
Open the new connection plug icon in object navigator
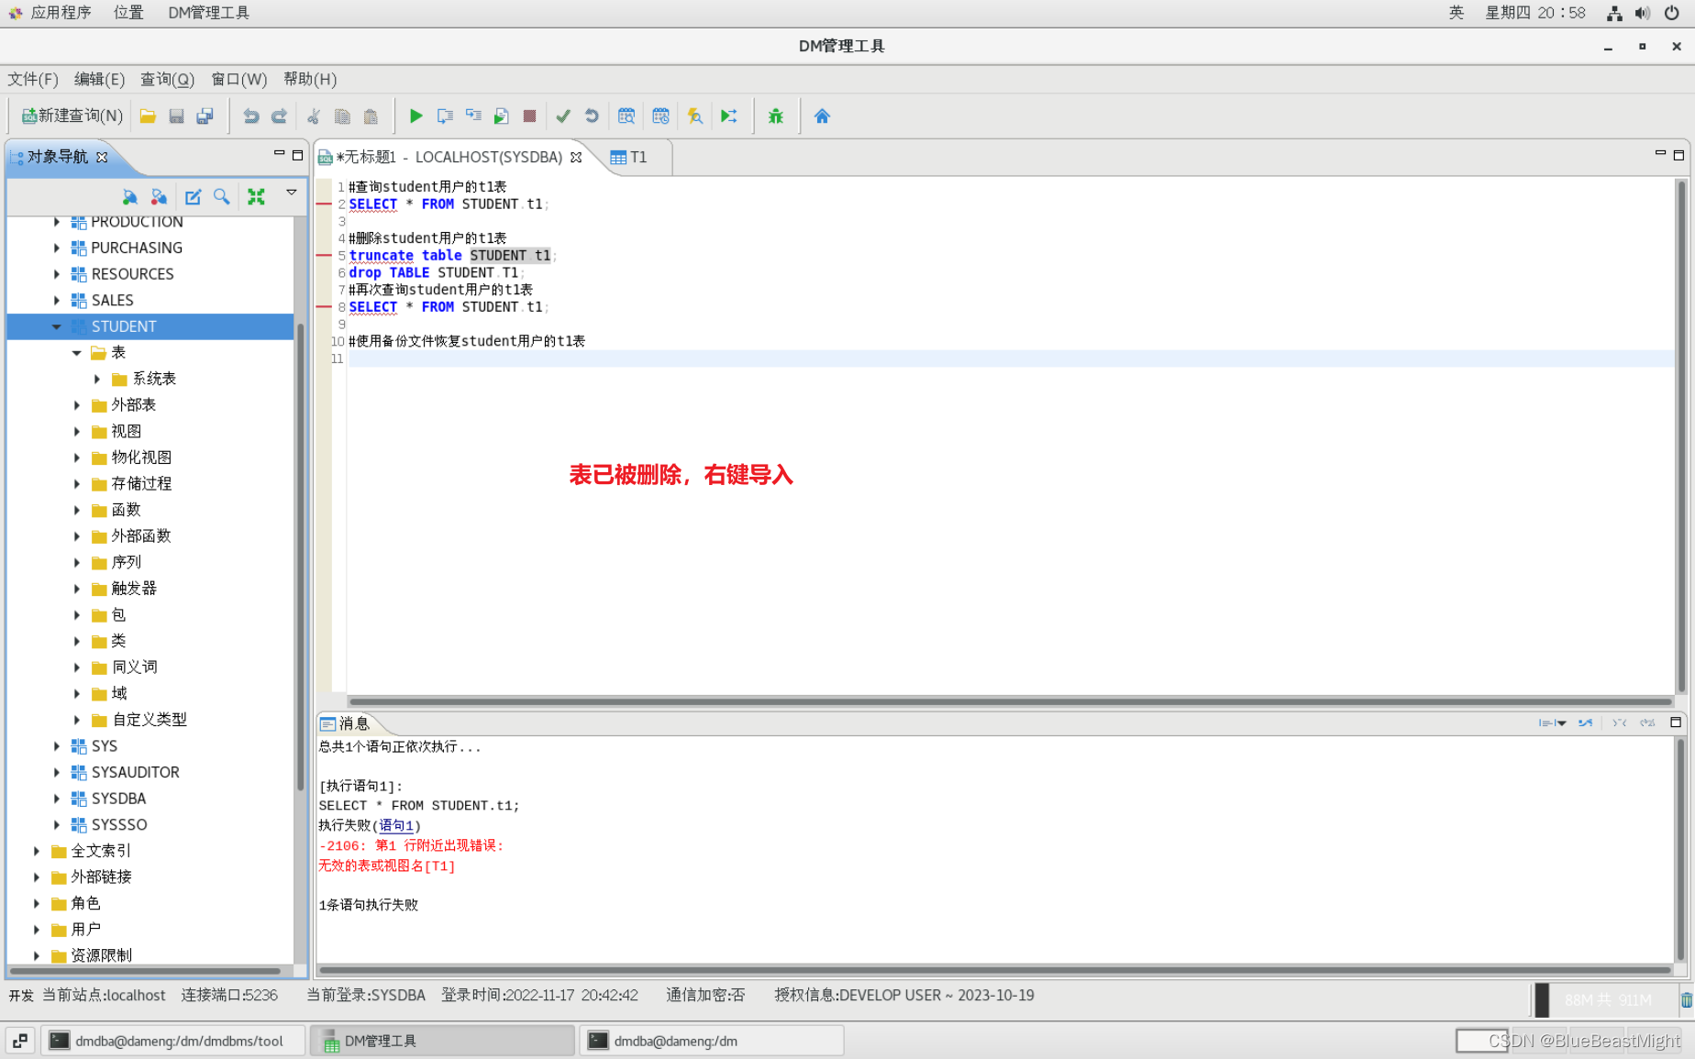(130, 196)
